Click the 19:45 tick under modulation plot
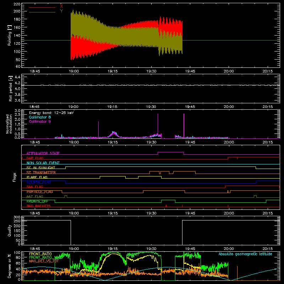Image resolution: width=284 pixels, height=284 pixels. click(190, 142)
